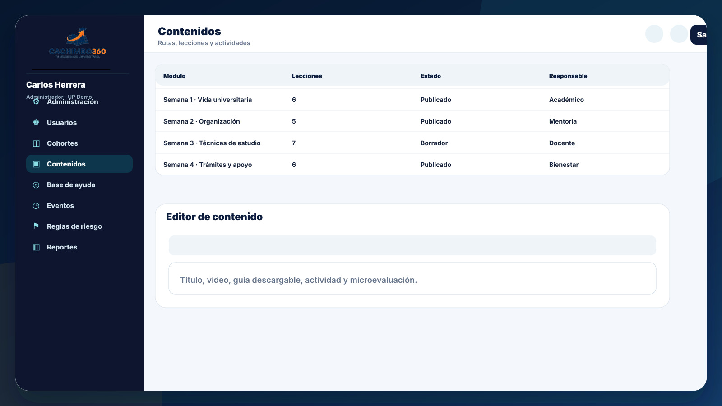Click the 'Mentoría' responsible cell

point(563,121)
